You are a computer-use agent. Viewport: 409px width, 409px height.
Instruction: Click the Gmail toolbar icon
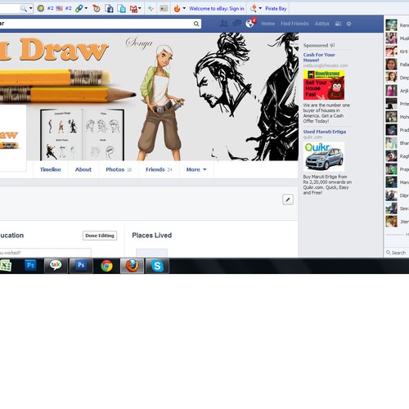pos(133,9)
